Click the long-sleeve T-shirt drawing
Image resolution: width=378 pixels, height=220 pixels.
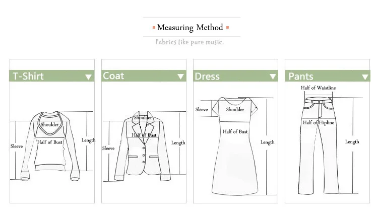point(50,146)
